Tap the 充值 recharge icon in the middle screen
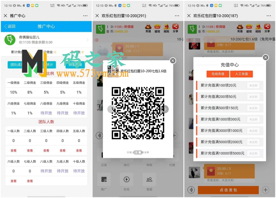276x198 pixels. coord(148,28)
